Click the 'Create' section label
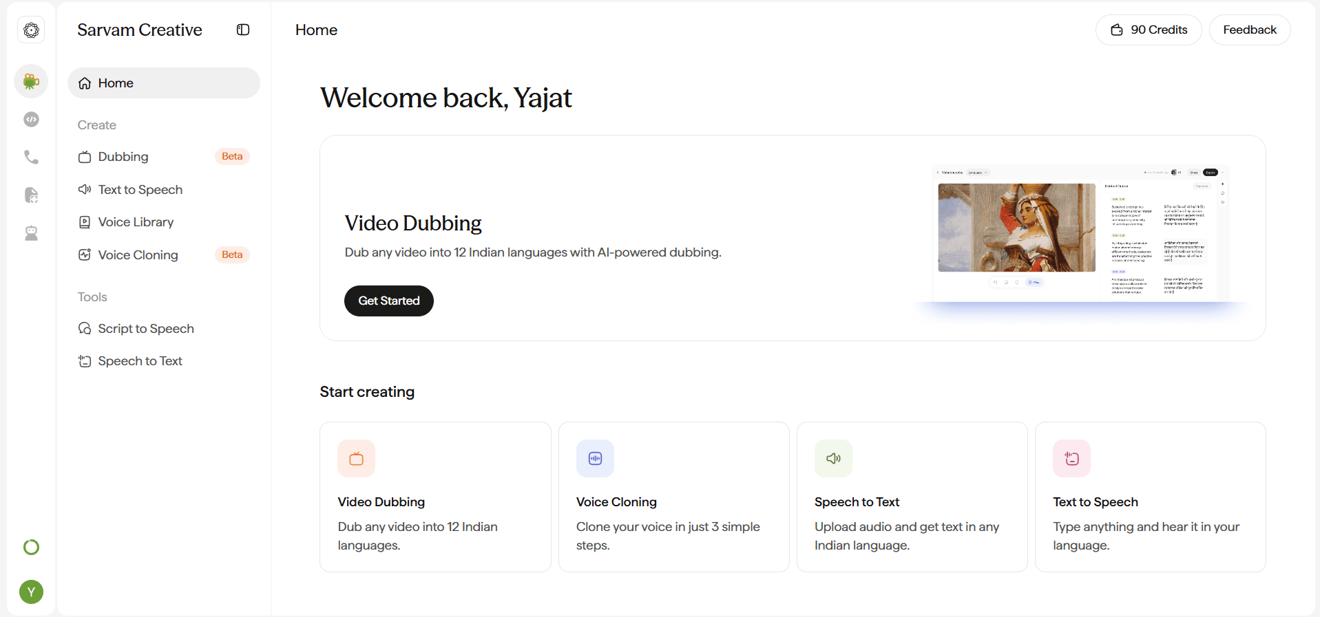The image size is (1320, 617). click(x=97, y=125)
